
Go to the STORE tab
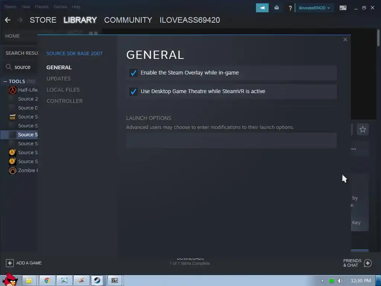43,20
